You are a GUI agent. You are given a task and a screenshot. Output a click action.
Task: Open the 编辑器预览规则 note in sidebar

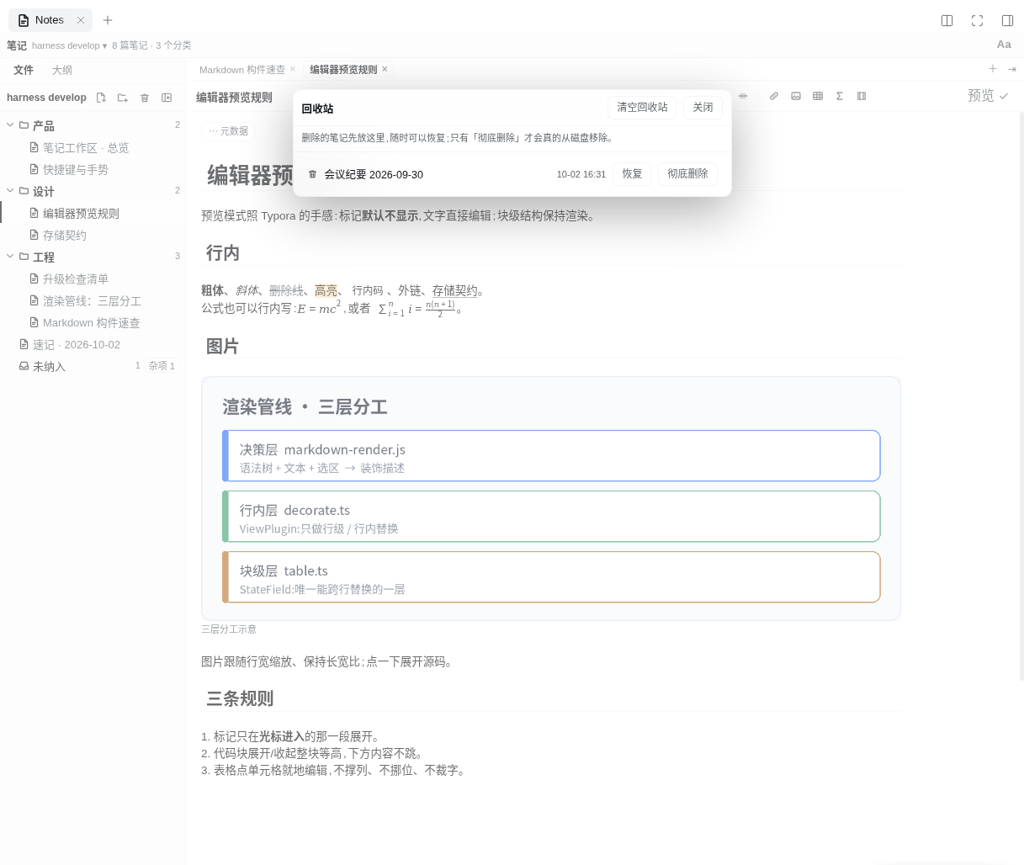[93, 213]
